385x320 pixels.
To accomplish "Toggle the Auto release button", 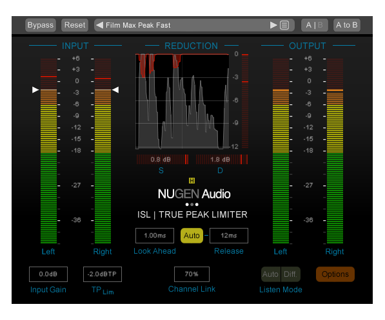I will pos(192,236).
